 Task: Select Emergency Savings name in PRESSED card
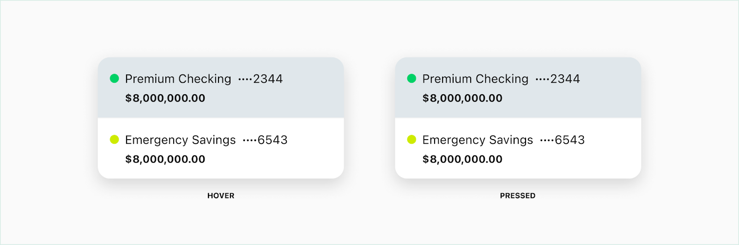point(478,140)
